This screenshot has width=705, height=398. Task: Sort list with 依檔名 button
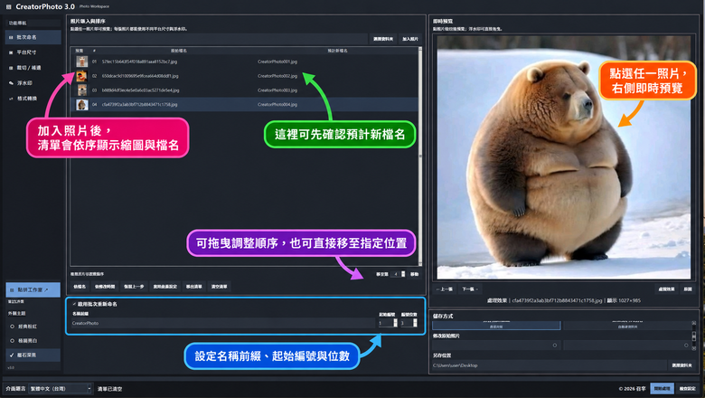tap(80, 287)
